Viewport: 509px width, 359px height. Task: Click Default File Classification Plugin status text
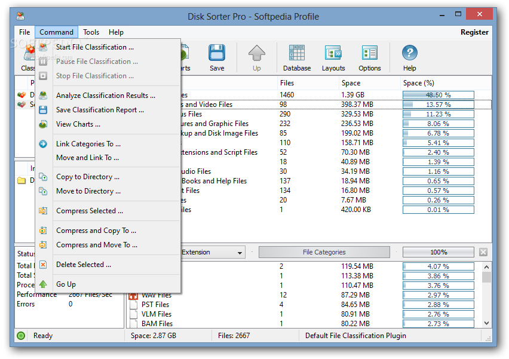[x=355, y=336]
